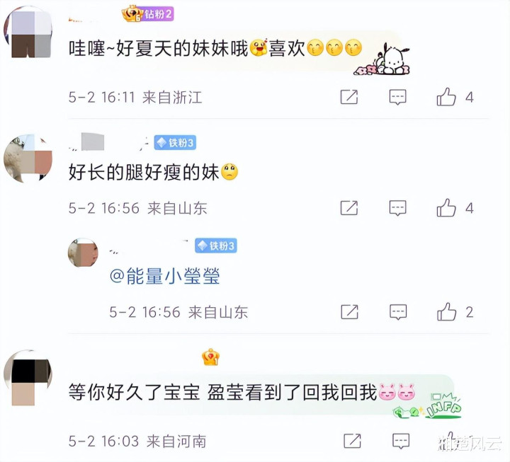Image resolution: width=510 pixels, height=462 pixels.
Task: Open the @能量小瑩瑩 mention link
Action: (165, 276)
